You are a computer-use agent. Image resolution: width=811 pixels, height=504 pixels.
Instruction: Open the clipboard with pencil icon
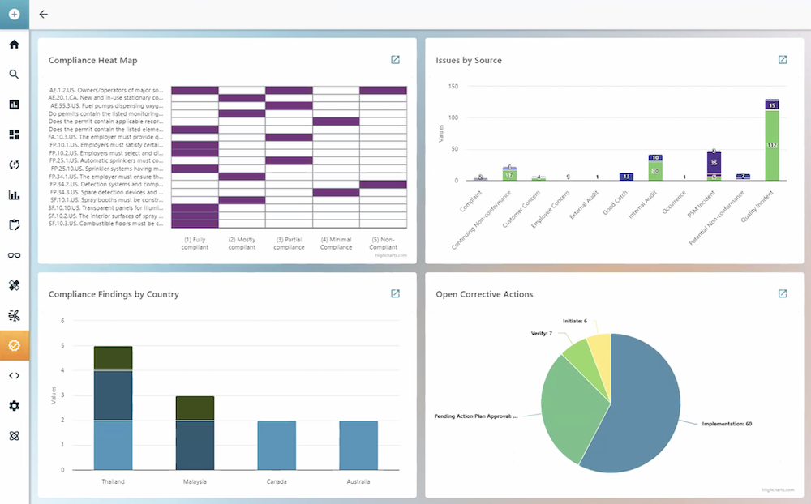coord(14,225)
